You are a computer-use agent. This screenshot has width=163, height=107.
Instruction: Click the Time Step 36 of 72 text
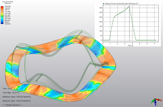click(11, 93)
